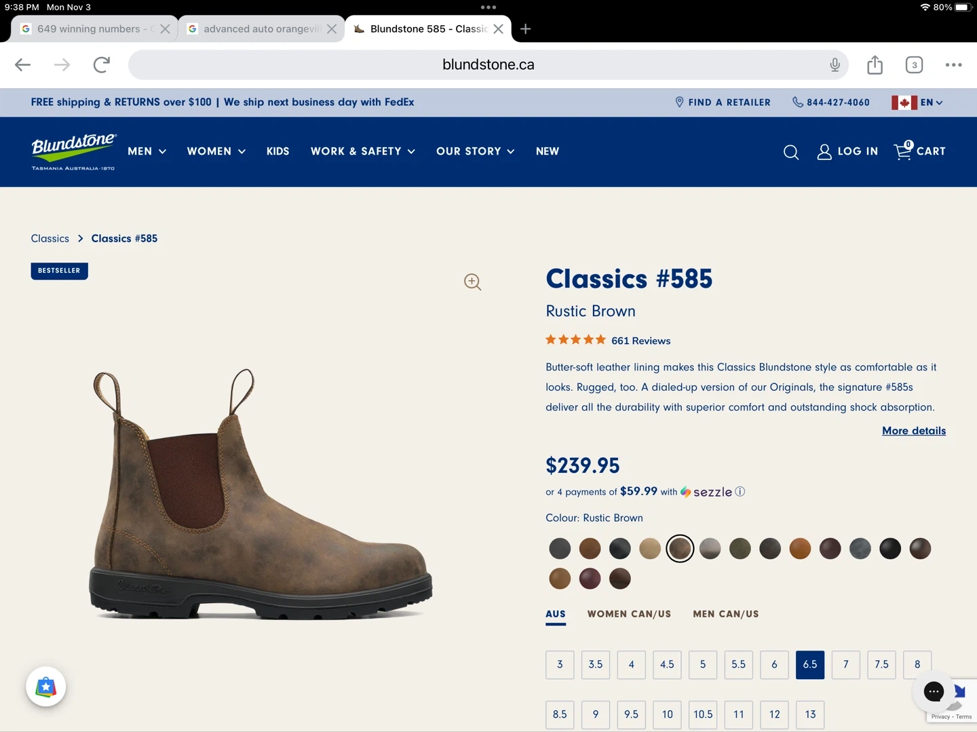Click the More details link
Viewport: 977px width, 732px height.
(913, 431)
